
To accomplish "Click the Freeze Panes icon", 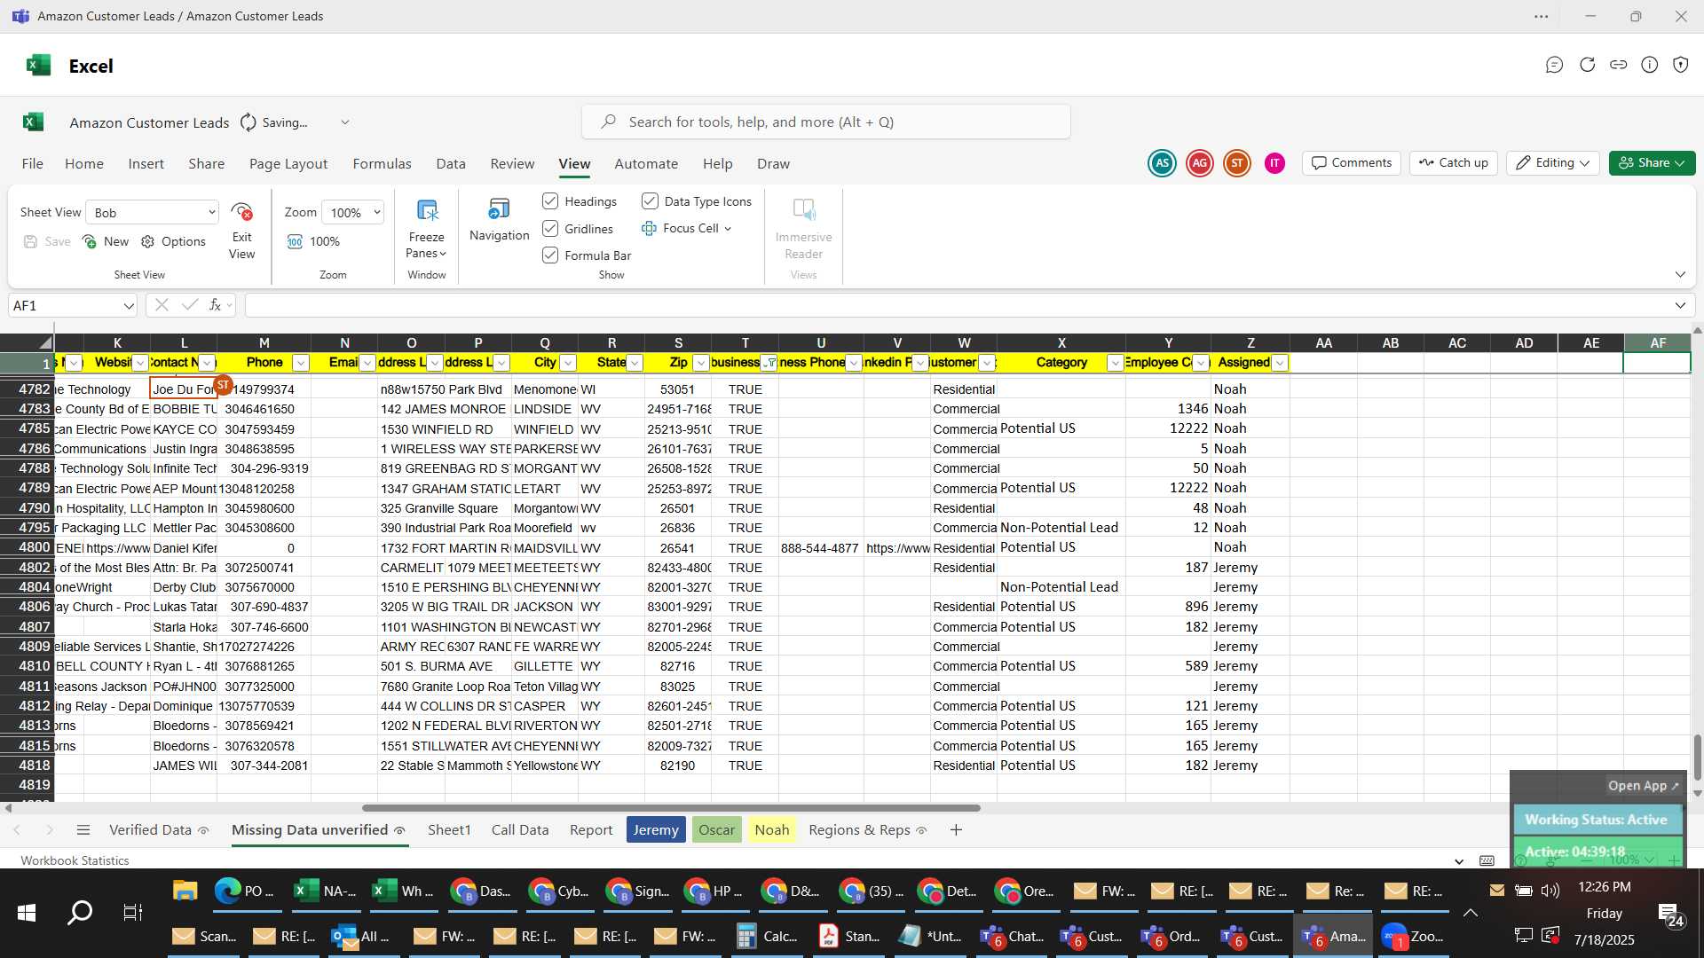I will pos(427,211).
